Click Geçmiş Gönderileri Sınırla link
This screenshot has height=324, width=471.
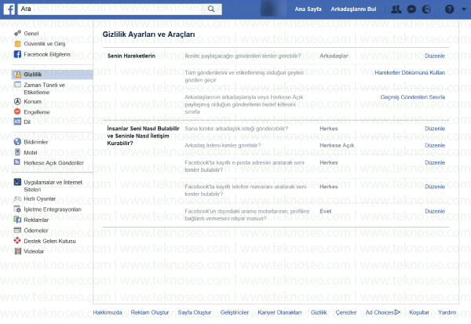pyautogui.click(x=413, y=97)
